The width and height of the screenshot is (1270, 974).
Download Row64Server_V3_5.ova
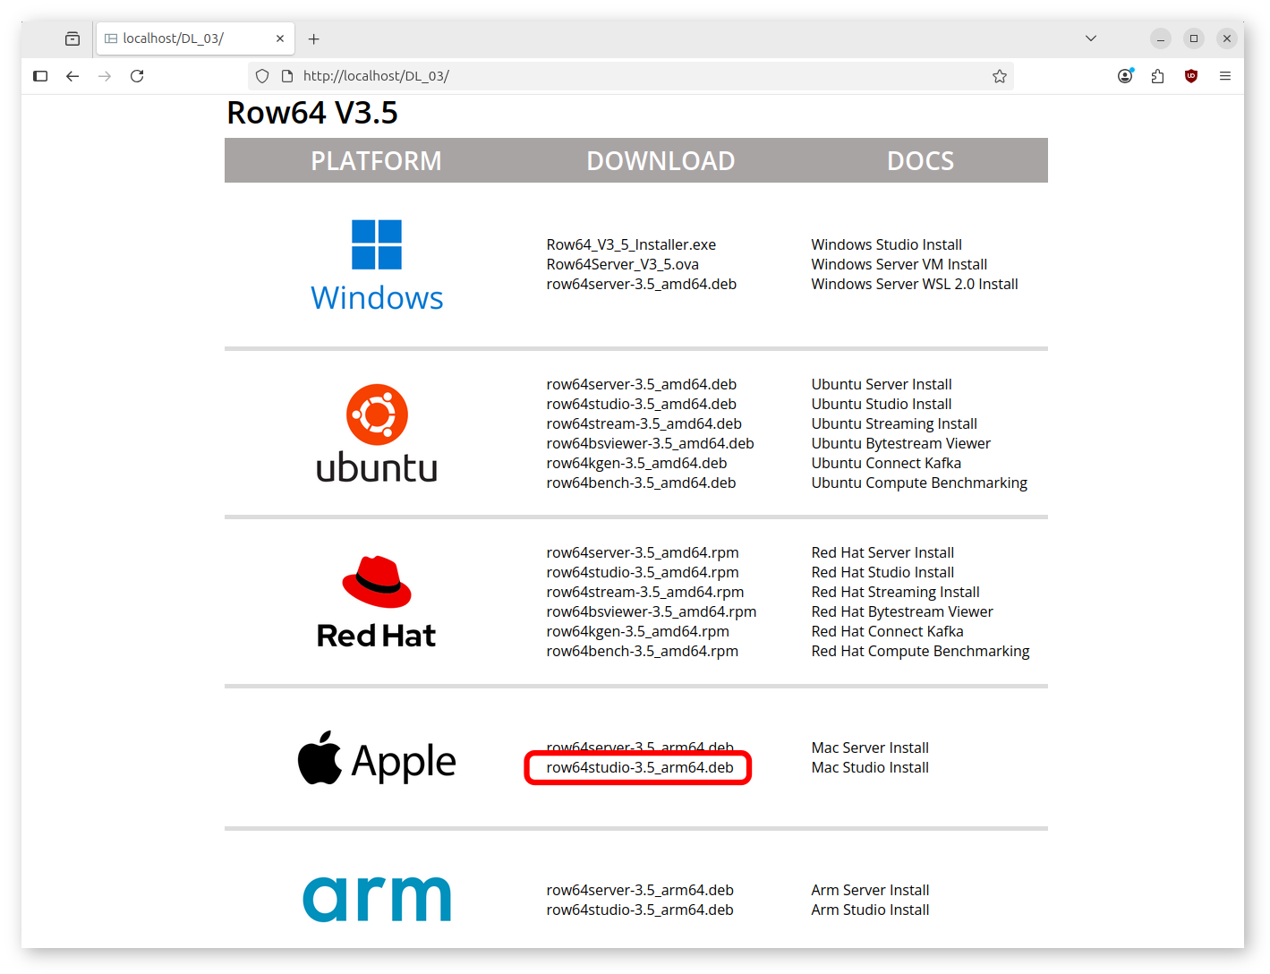[x=622, y=264]
